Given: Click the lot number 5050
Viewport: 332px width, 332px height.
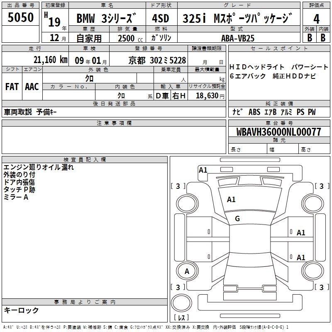Looking at the screenshot, I should point(20,17).
